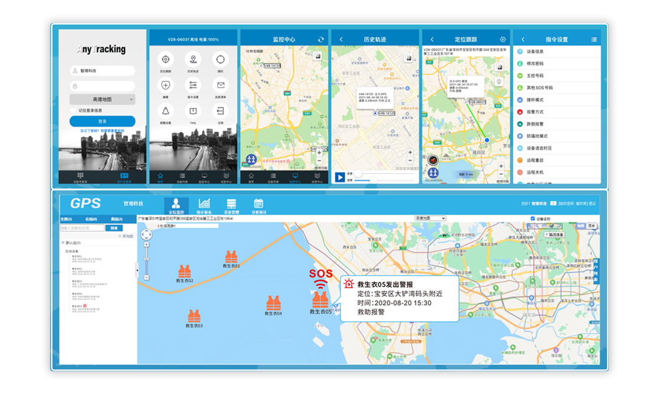Open the 百度地图 map type dropdown
This screenshot has height=399, width=659.
[430, 218]
